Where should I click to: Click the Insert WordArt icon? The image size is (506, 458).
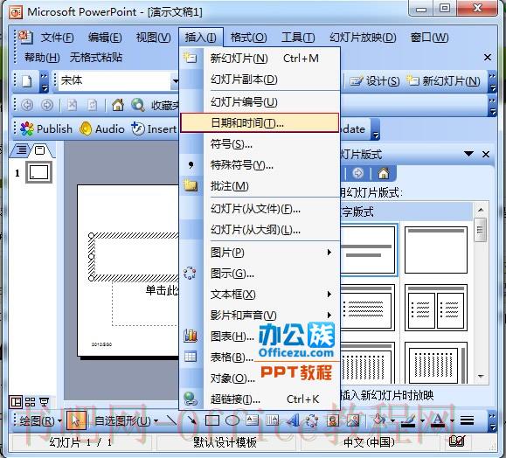[293, 420]
